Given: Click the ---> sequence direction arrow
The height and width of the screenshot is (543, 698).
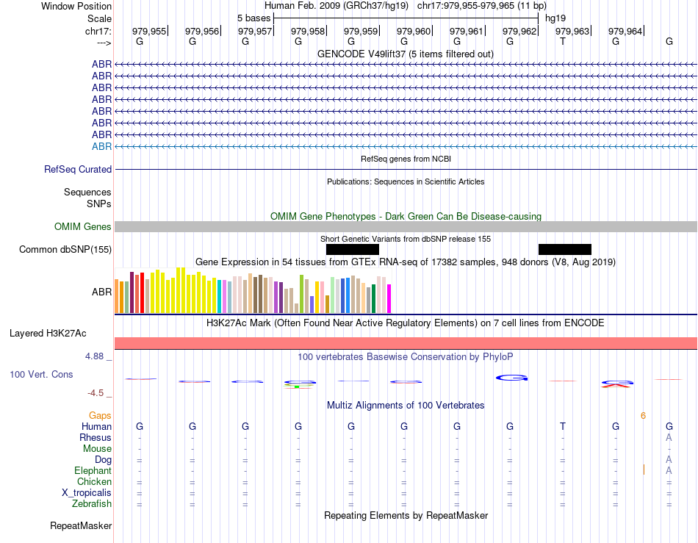Looking at the screenshot, I should (104, 43).
